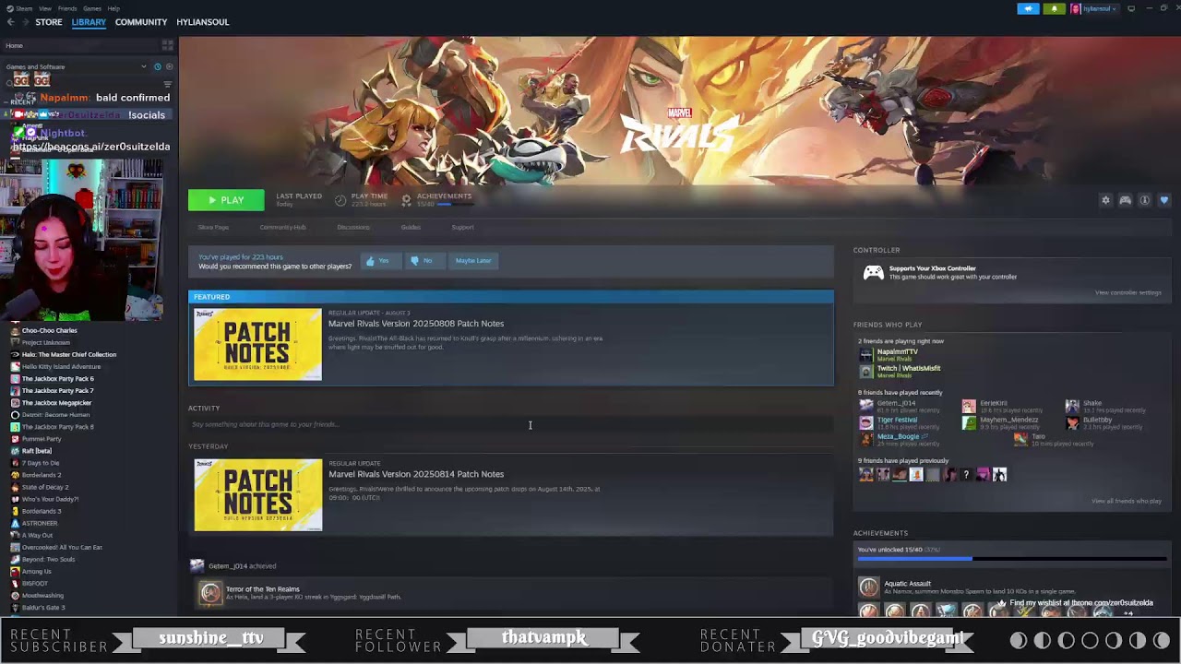Open the game settings gear icon
Viewport: 1181px width, 664px height.
coord(1105,200)
